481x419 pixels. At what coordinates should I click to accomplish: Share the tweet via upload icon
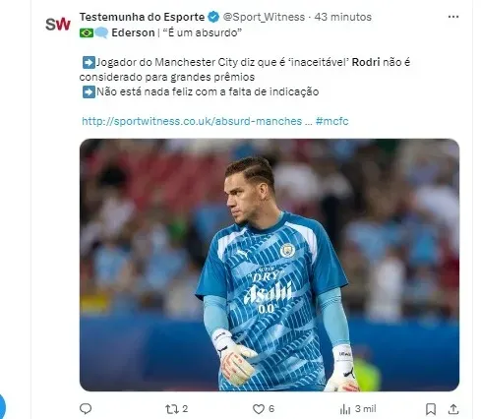[453, 409]
